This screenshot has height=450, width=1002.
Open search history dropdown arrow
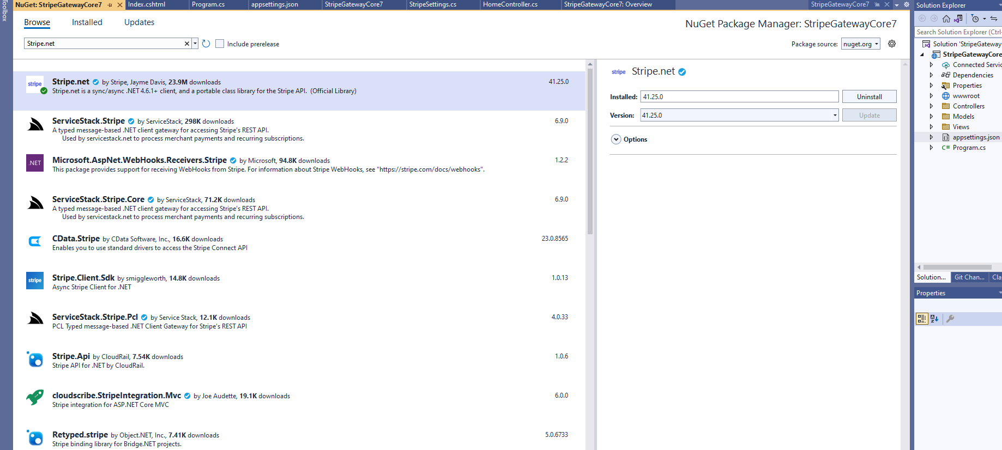195,44
